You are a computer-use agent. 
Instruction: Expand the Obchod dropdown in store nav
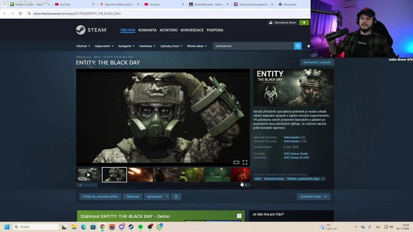83,46
